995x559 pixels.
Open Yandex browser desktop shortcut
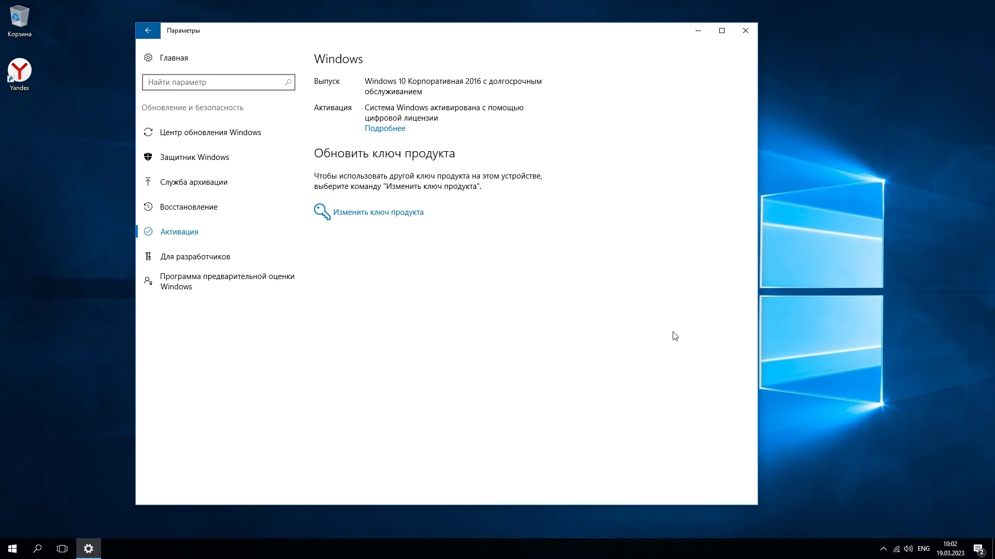(x=20, y=71)
